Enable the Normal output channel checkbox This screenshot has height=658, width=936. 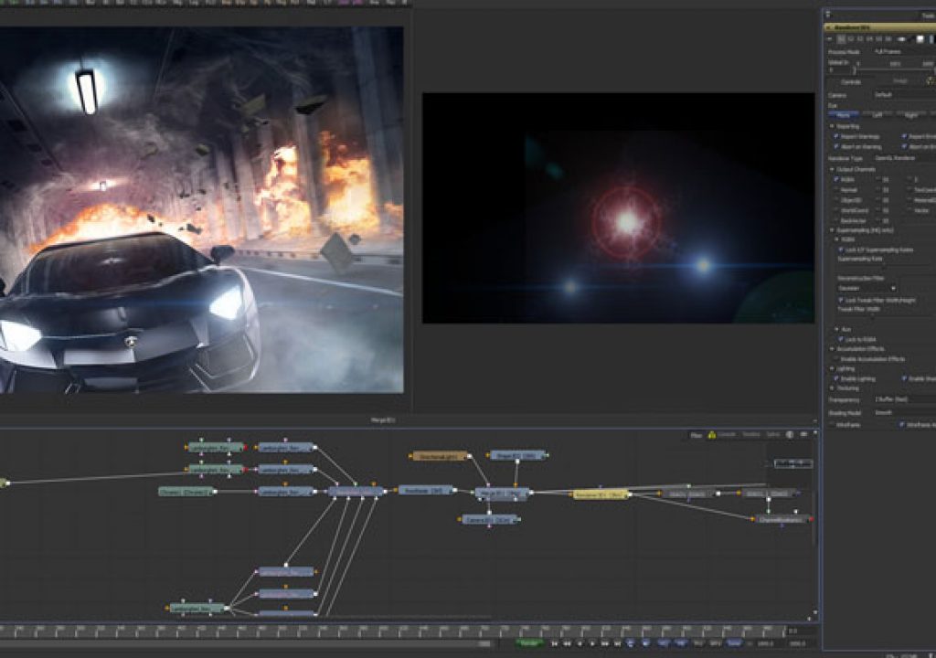point(836,190)
